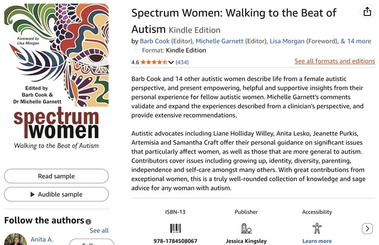This screenshot has width=379, height=245.
Task: Click Anita A. author profile photo
Action: (15, 240)
